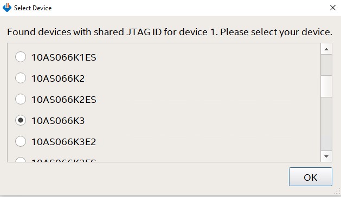Click the device list scrollbar thumb
The width and height of the screenshot is (341, 197).
326,86
